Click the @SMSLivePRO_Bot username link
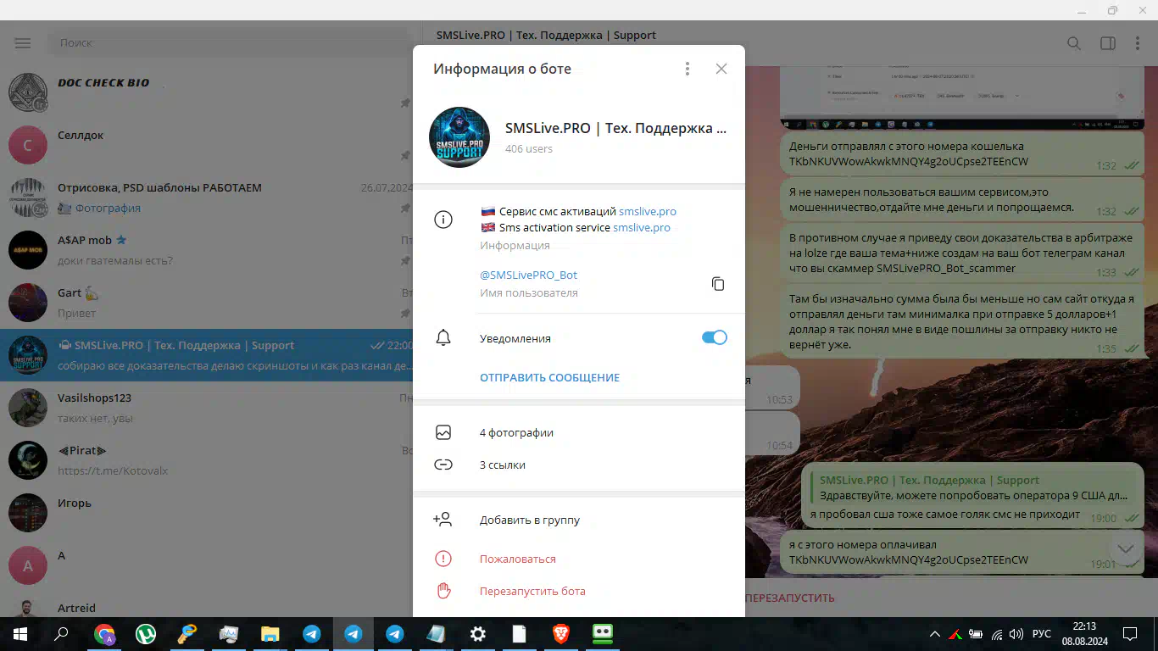 pos(529,275)
